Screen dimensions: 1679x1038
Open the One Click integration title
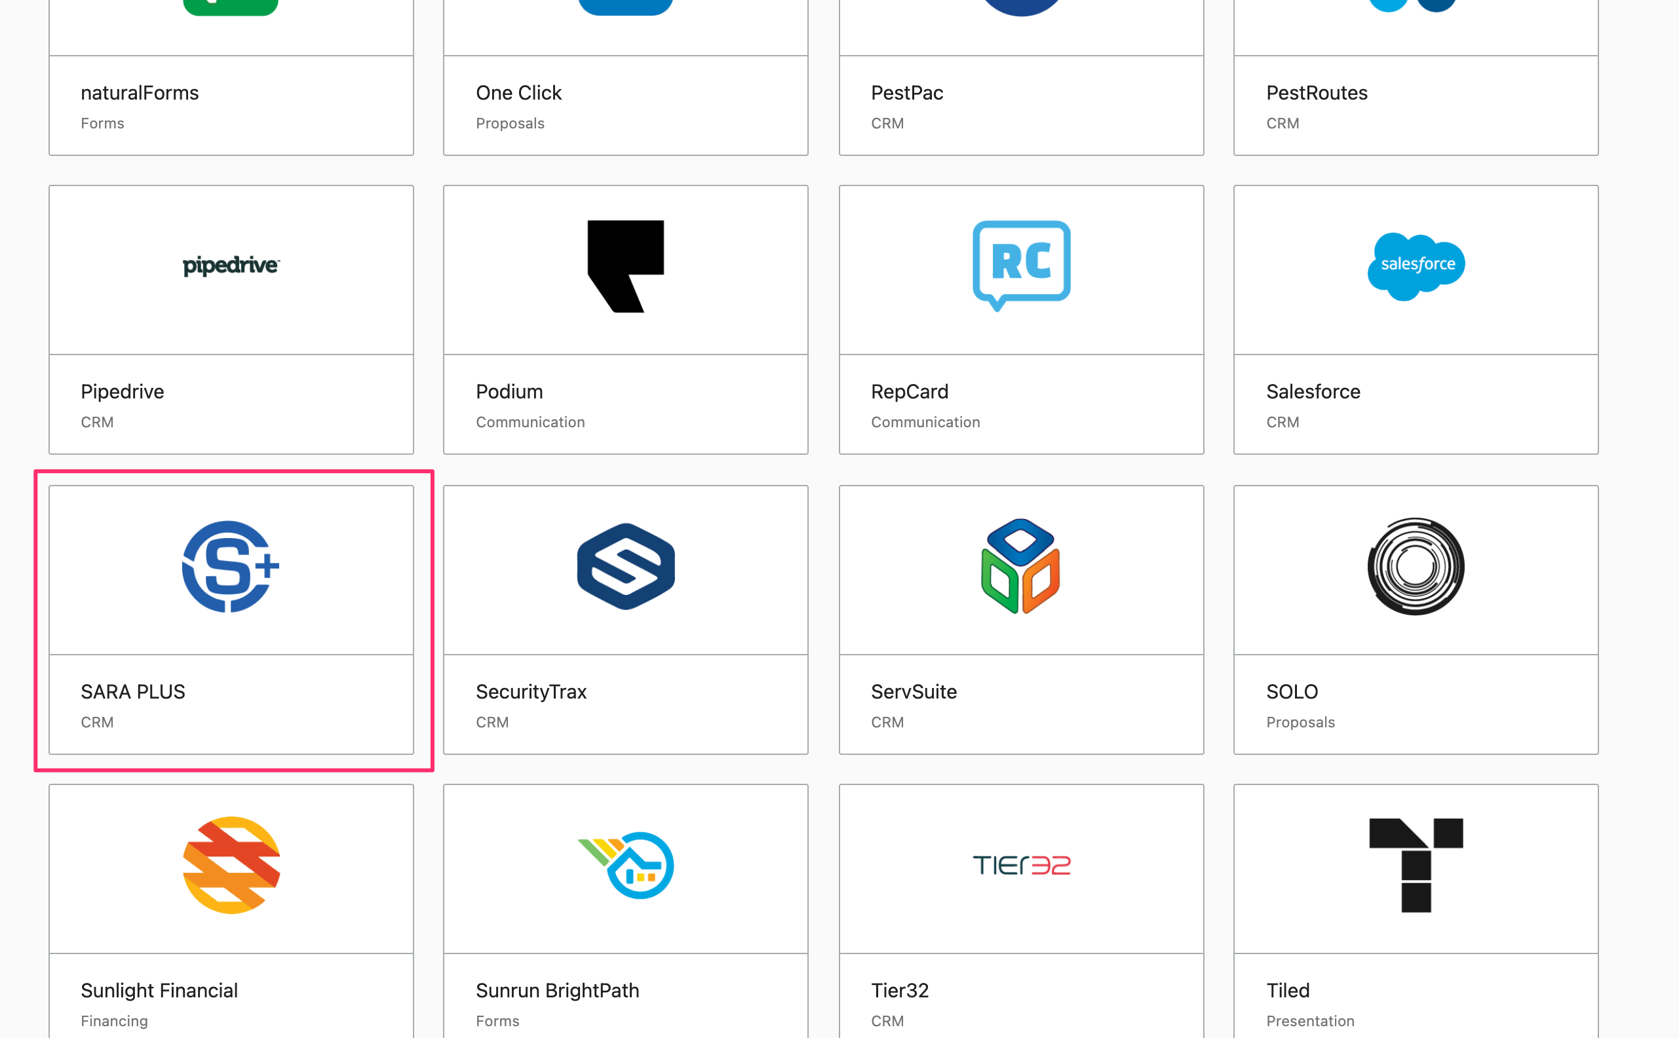tap(518, 92)
